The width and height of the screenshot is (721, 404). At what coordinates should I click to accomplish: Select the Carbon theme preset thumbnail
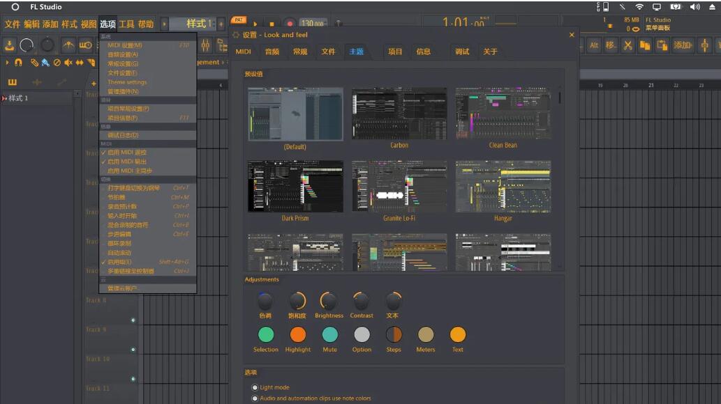click(399, 114)
